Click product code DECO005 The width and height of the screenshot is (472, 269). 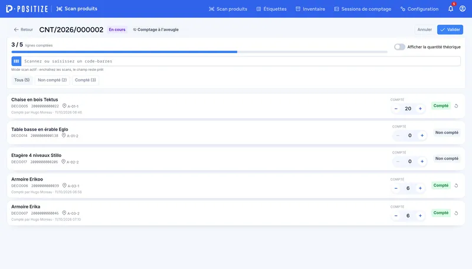coord(19,106)
